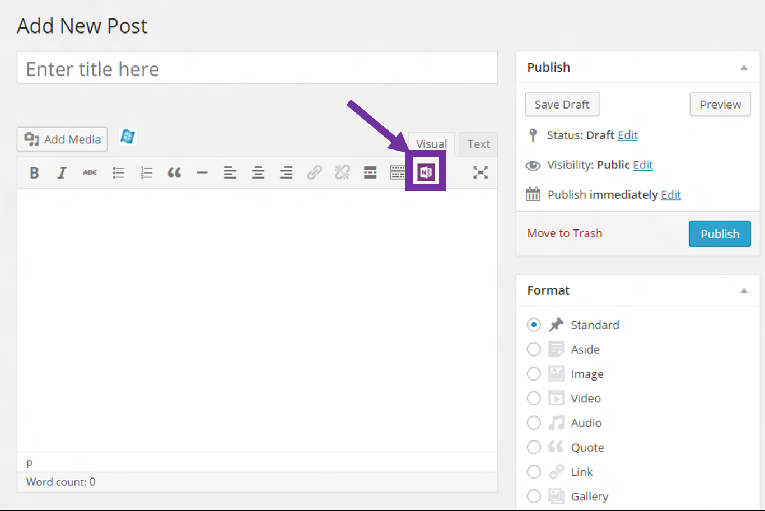
Task: Collapse the Publish panel
Action: (744, 68)
